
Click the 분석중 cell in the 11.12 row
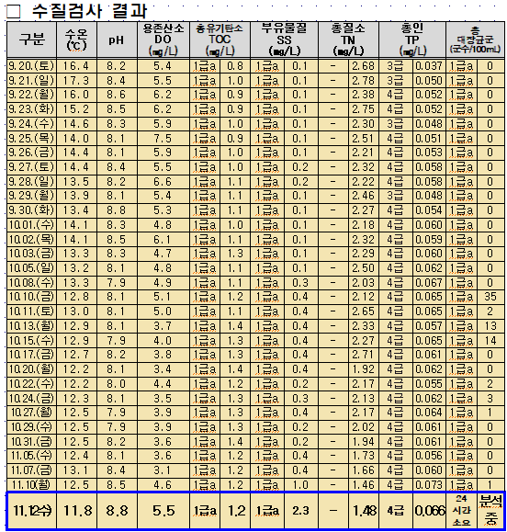pyautogui.click(x=490, y=511)
